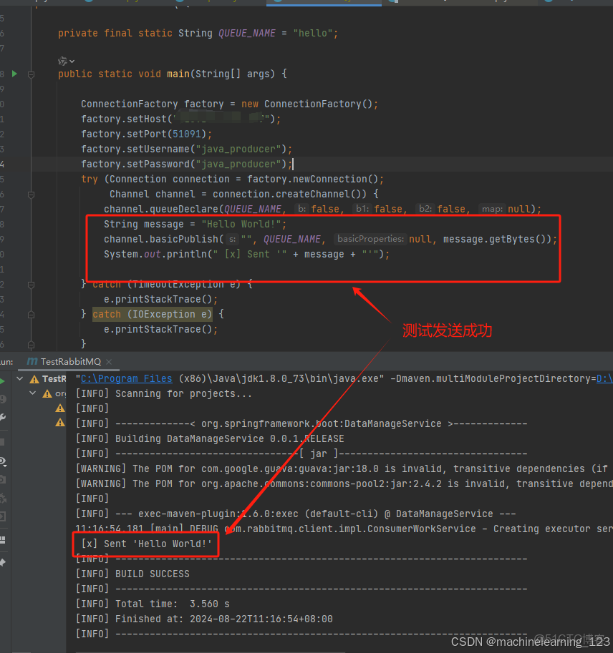The width and height of the screenshot is (613, 653).
Task: Click the "Scanning for projects..." console line
Action: tap(164, 393)
